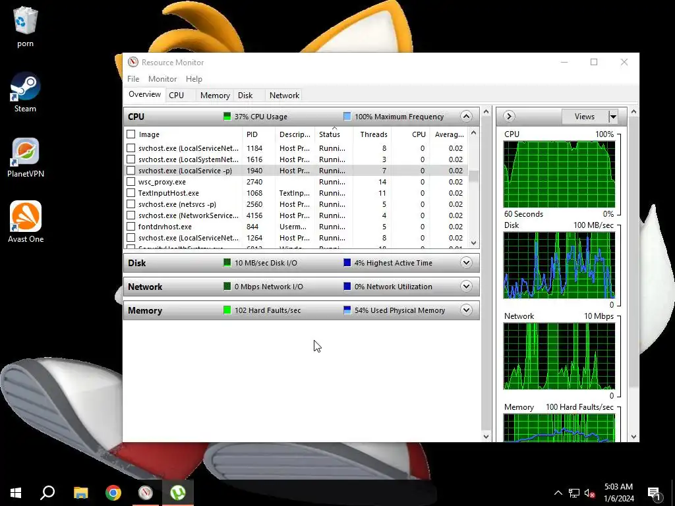This screenshot has height=506, width=675.
Task: Click scroll up arrow of process list
Action: (473, 132)
